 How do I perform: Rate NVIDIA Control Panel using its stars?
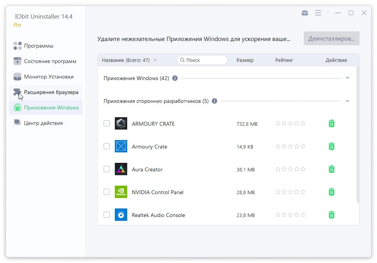290,192
